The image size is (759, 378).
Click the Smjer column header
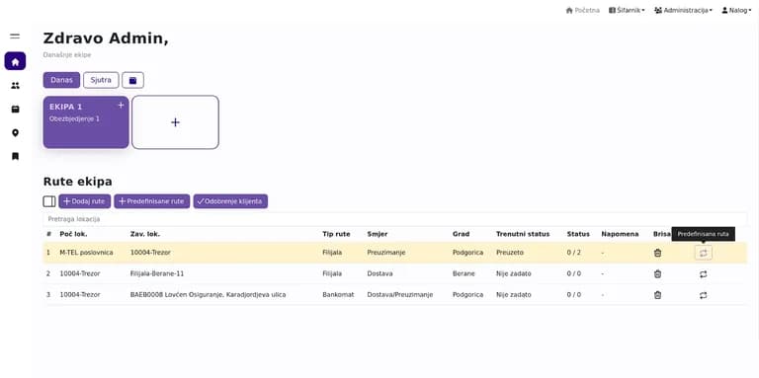coord(378,234)
